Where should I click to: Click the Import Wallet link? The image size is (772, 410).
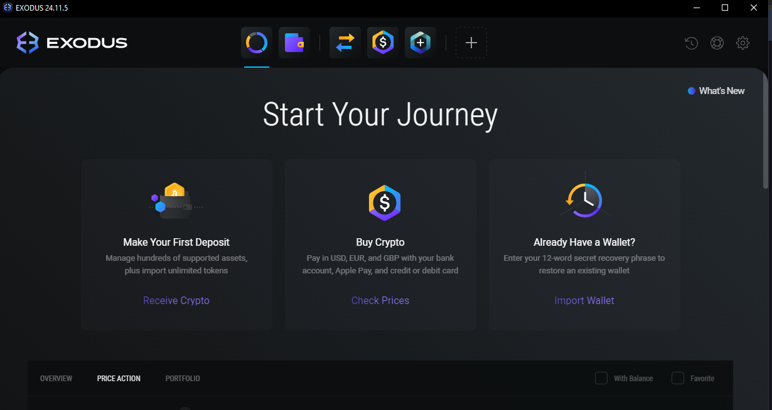[584, 300]
